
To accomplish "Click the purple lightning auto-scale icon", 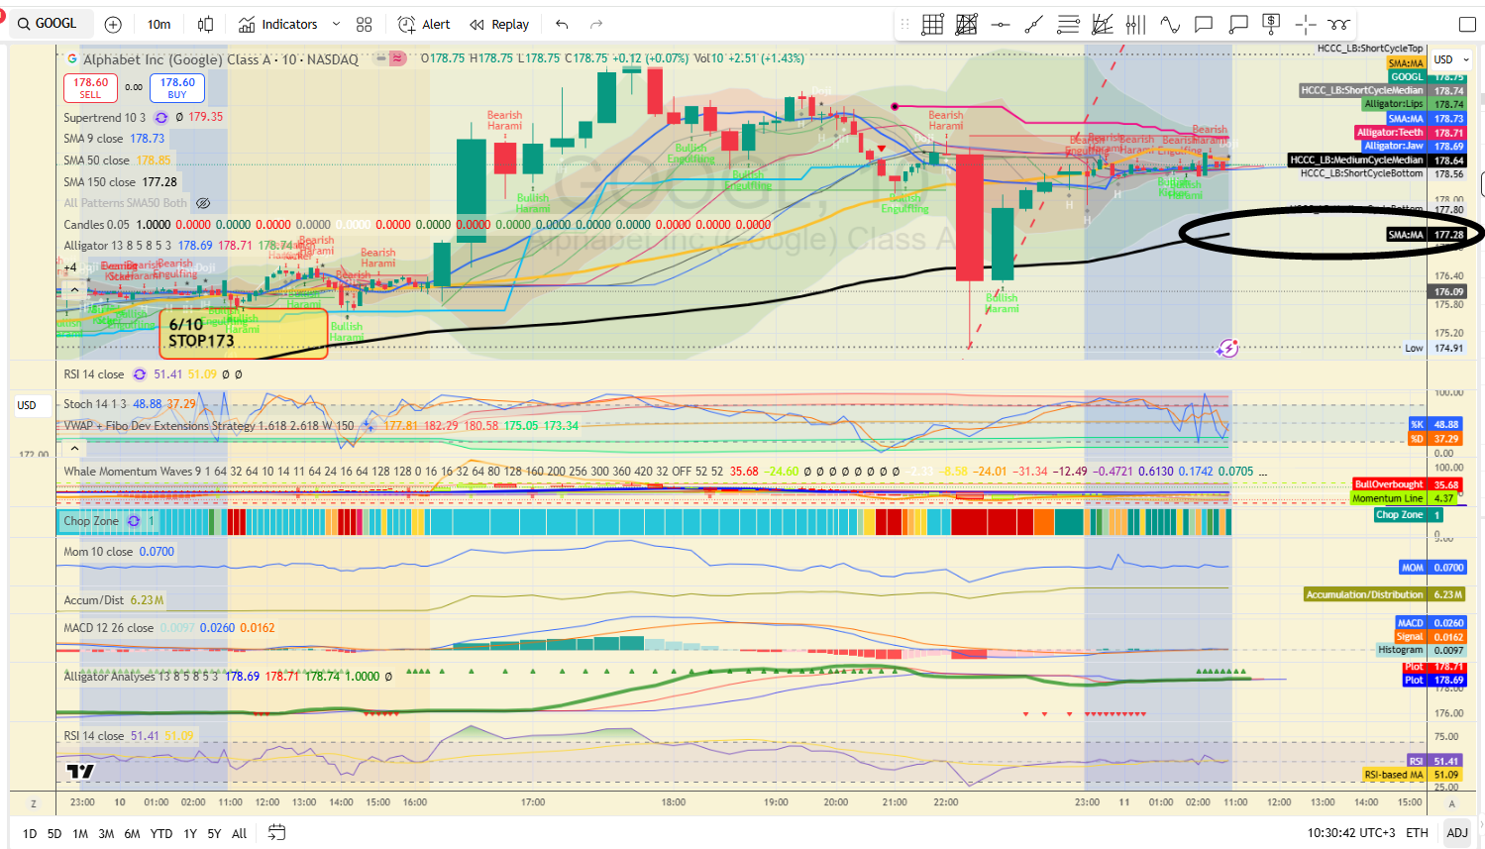I will pyautogui.click(x=1228, y=348).
